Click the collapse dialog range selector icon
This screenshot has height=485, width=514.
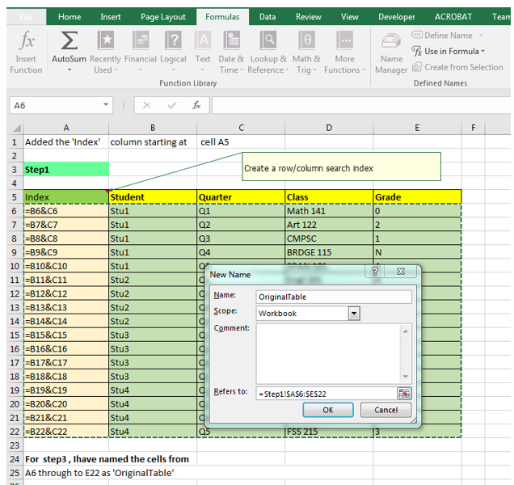pos(404,393)
